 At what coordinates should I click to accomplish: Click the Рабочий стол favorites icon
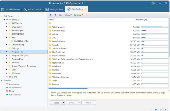pos(7,95)
